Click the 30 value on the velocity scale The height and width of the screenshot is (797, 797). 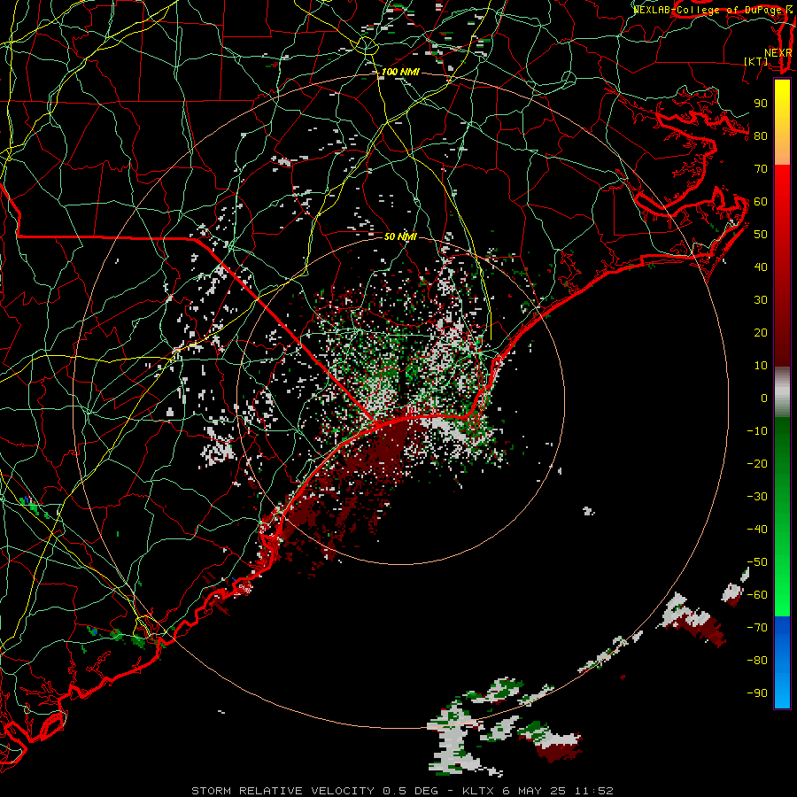tap(761, 300)
